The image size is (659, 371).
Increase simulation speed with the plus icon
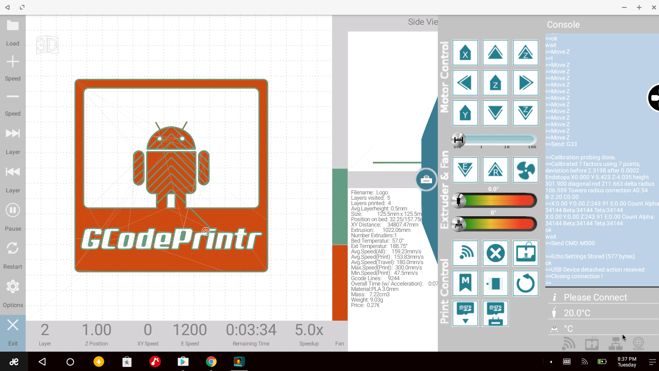[12, 61]
